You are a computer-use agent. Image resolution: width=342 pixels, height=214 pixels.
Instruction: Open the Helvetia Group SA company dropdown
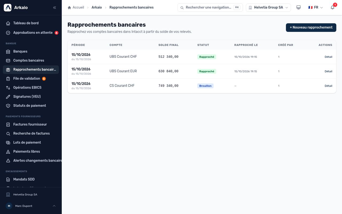click(x=268, y=7)
